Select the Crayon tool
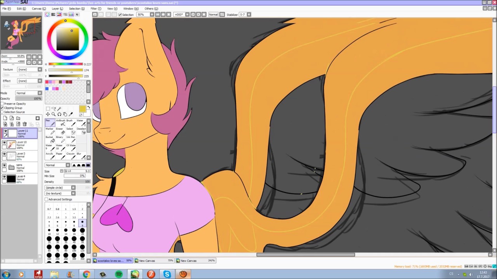This screenshot has height=279, width=497. point(70,156)
